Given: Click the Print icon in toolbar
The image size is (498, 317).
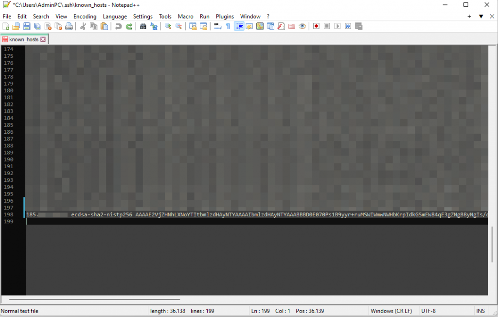Looking at the screenshot, I should coord(69,26).
